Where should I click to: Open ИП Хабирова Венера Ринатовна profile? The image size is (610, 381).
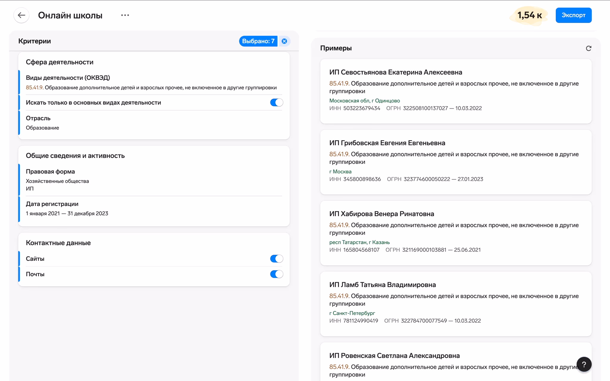coord(382,214)
